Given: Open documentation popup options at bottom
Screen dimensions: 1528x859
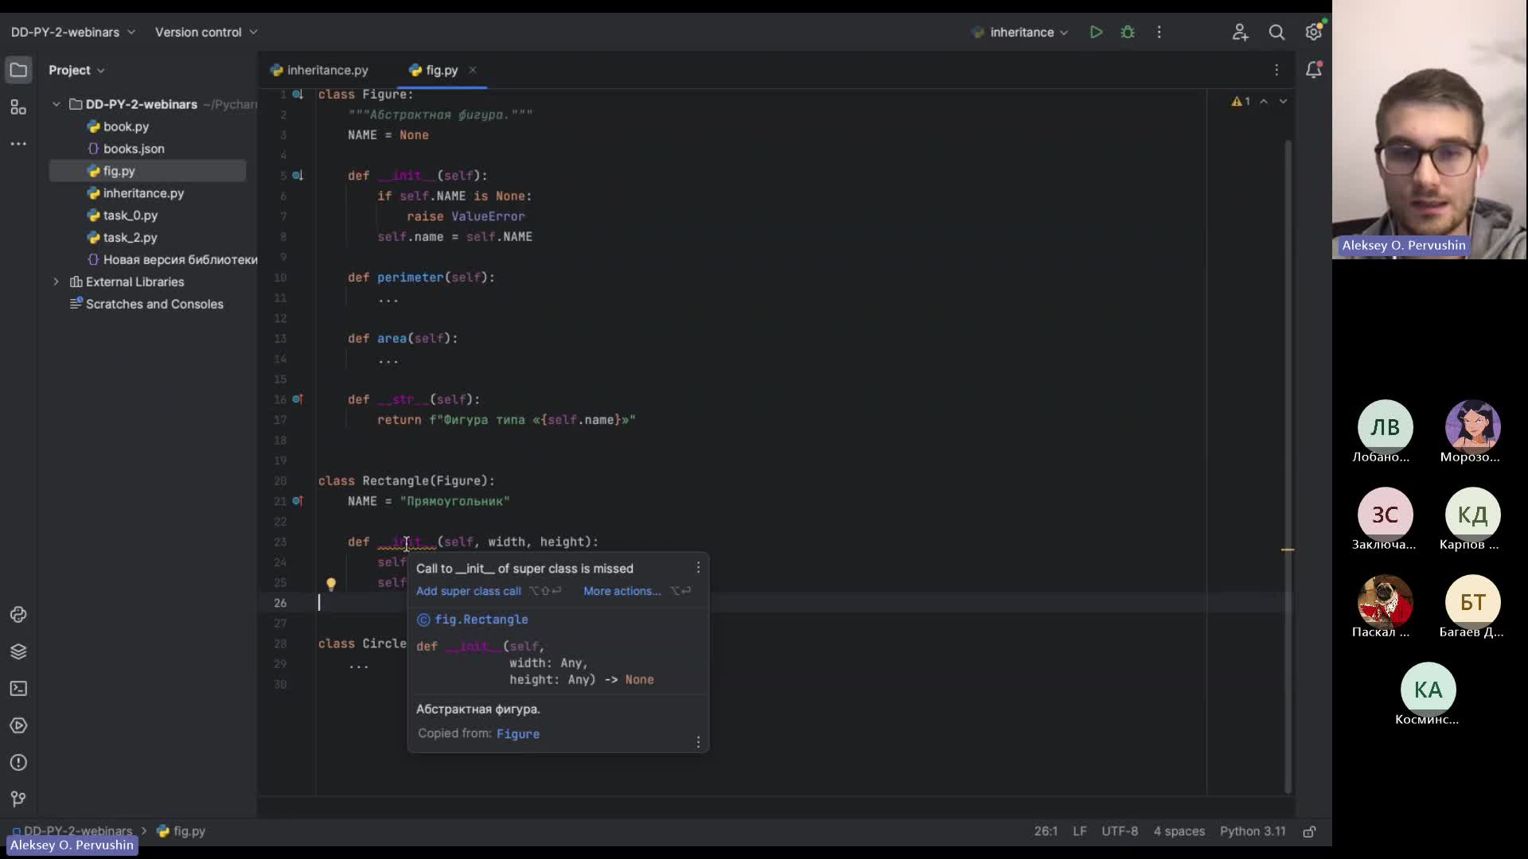Looking at the screenshot, I should 699,741.
